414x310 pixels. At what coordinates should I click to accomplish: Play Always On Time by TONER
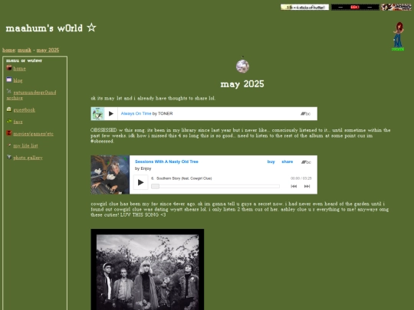coord(111,113)
